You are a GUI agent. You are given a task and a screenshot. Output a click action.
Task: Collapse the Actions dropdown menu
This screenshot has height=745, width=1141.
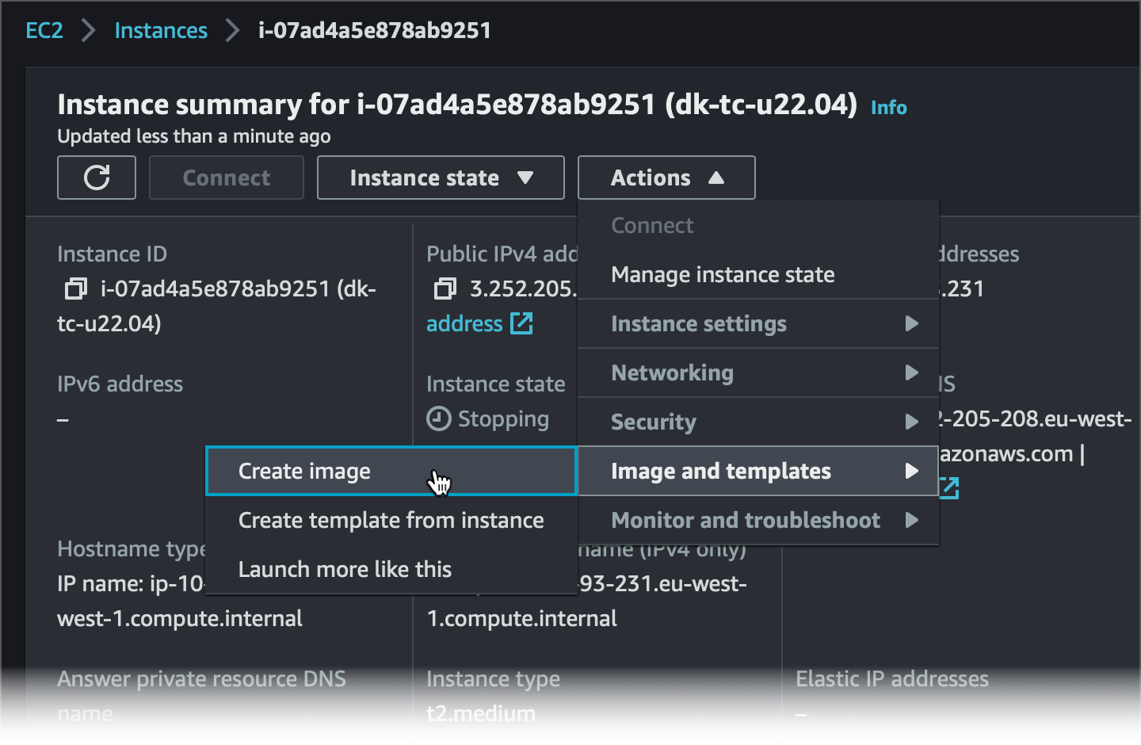(x=666, y=178)
